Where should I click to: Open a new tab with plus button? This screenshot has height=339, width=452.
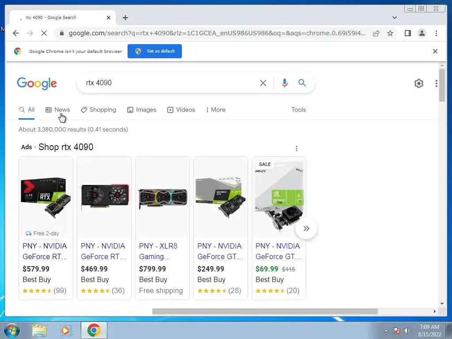[125, 18]
